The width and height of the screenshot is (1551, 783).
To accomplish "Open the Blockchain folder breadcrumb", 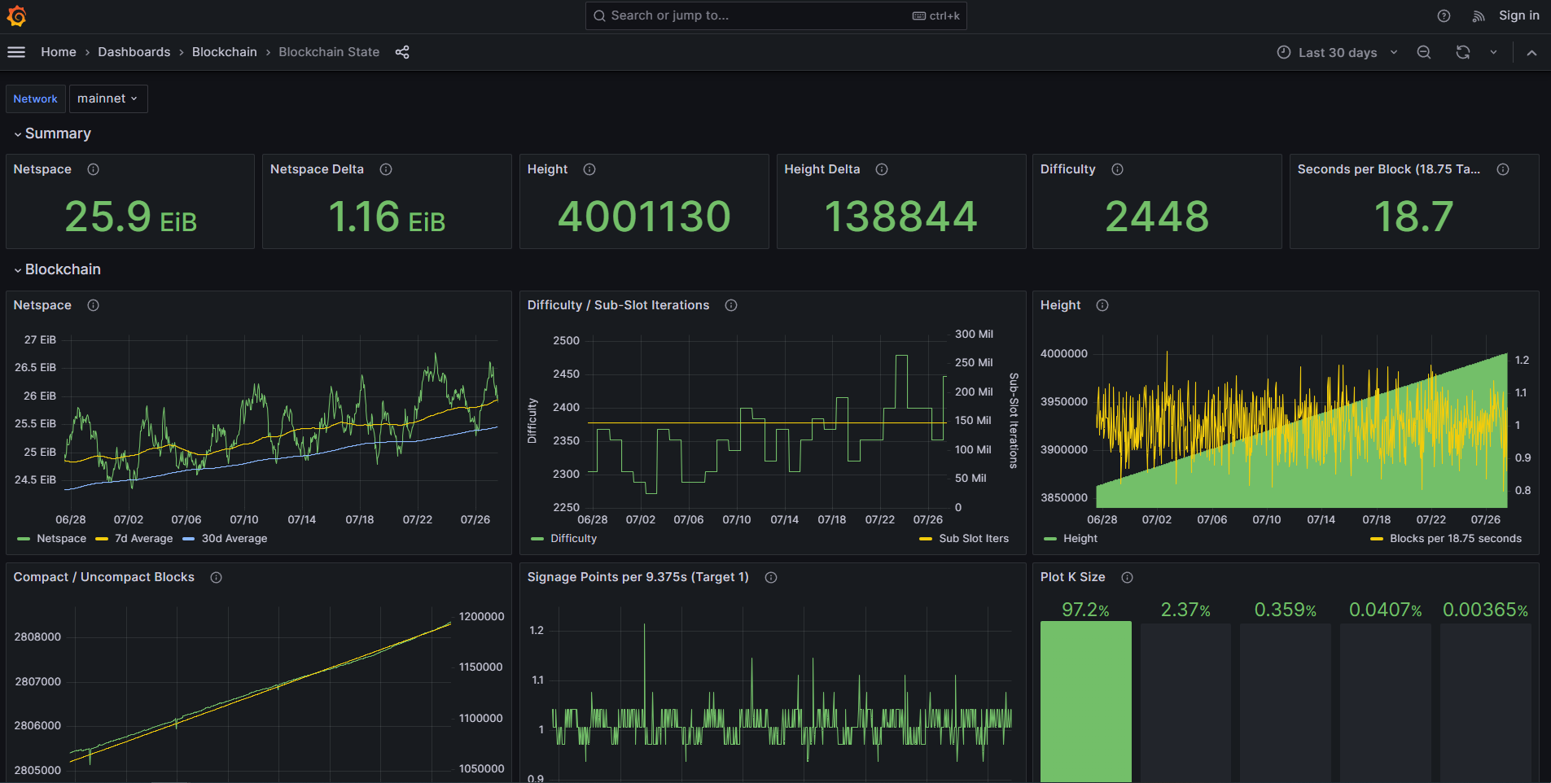I will click(x=224, y=52).
